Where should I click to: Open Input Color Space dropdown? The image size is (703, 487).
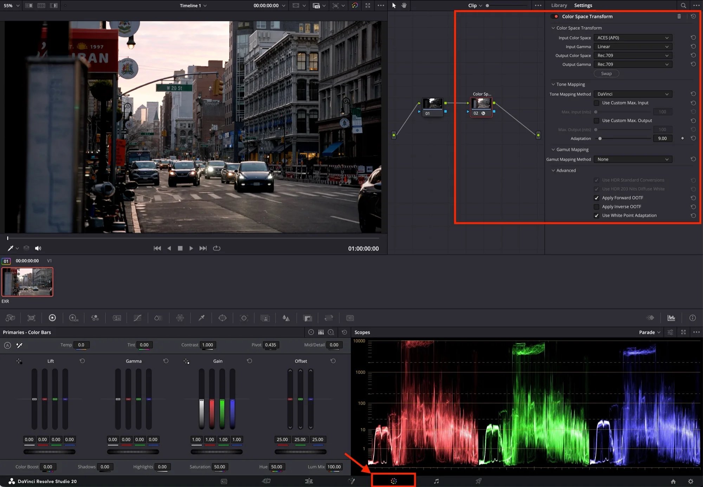click(x=633, y=38)
